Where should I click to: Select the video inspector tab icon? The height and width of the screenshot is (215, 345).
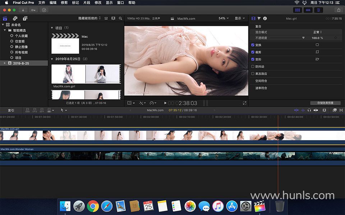253,18
